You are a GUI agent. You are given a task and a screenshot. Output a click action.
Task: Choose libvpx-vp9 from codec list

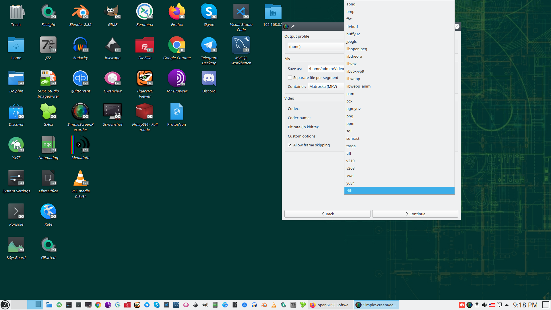coord(355,71)
